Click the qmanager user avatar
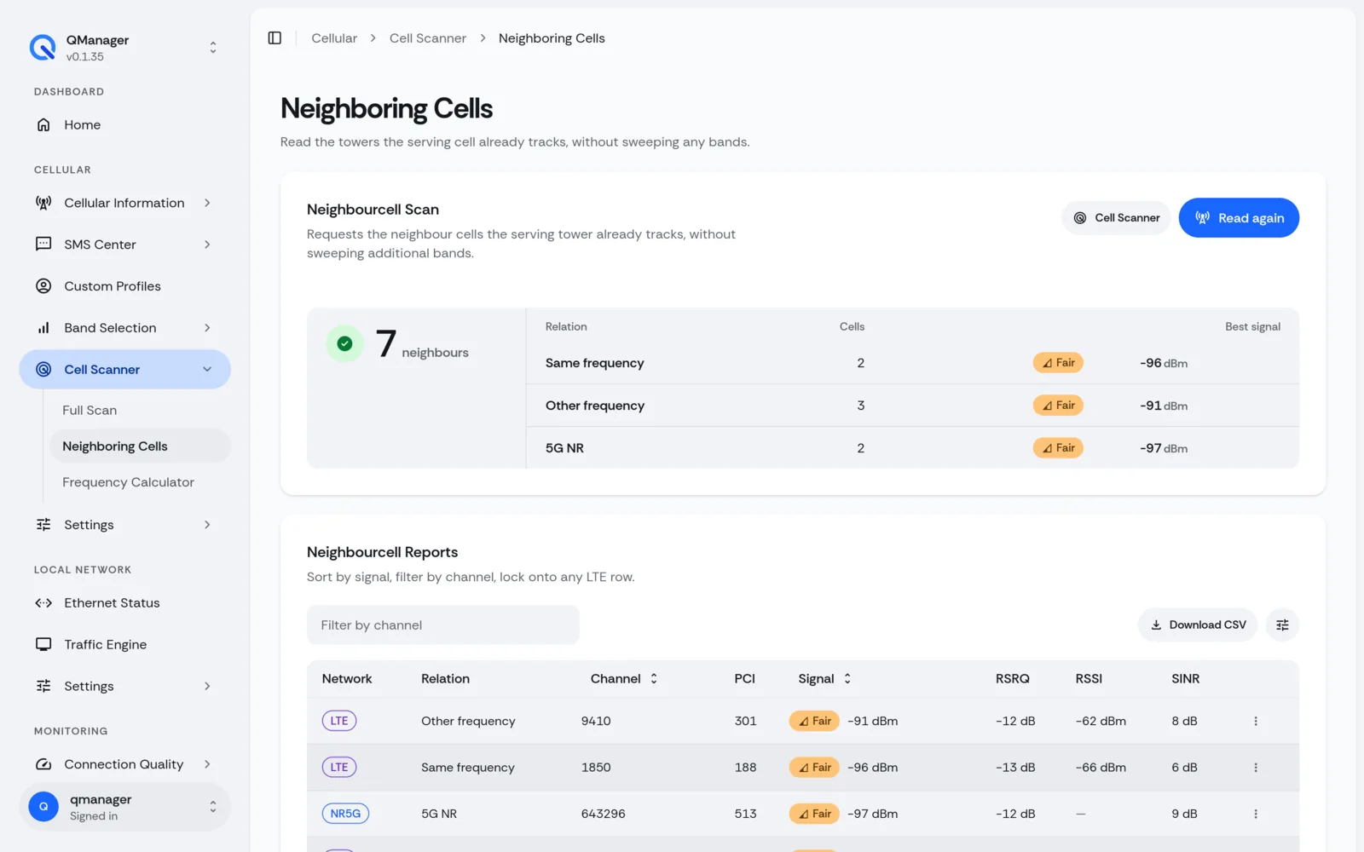The width and height of the screenshot is (1364, 852). 43,807
